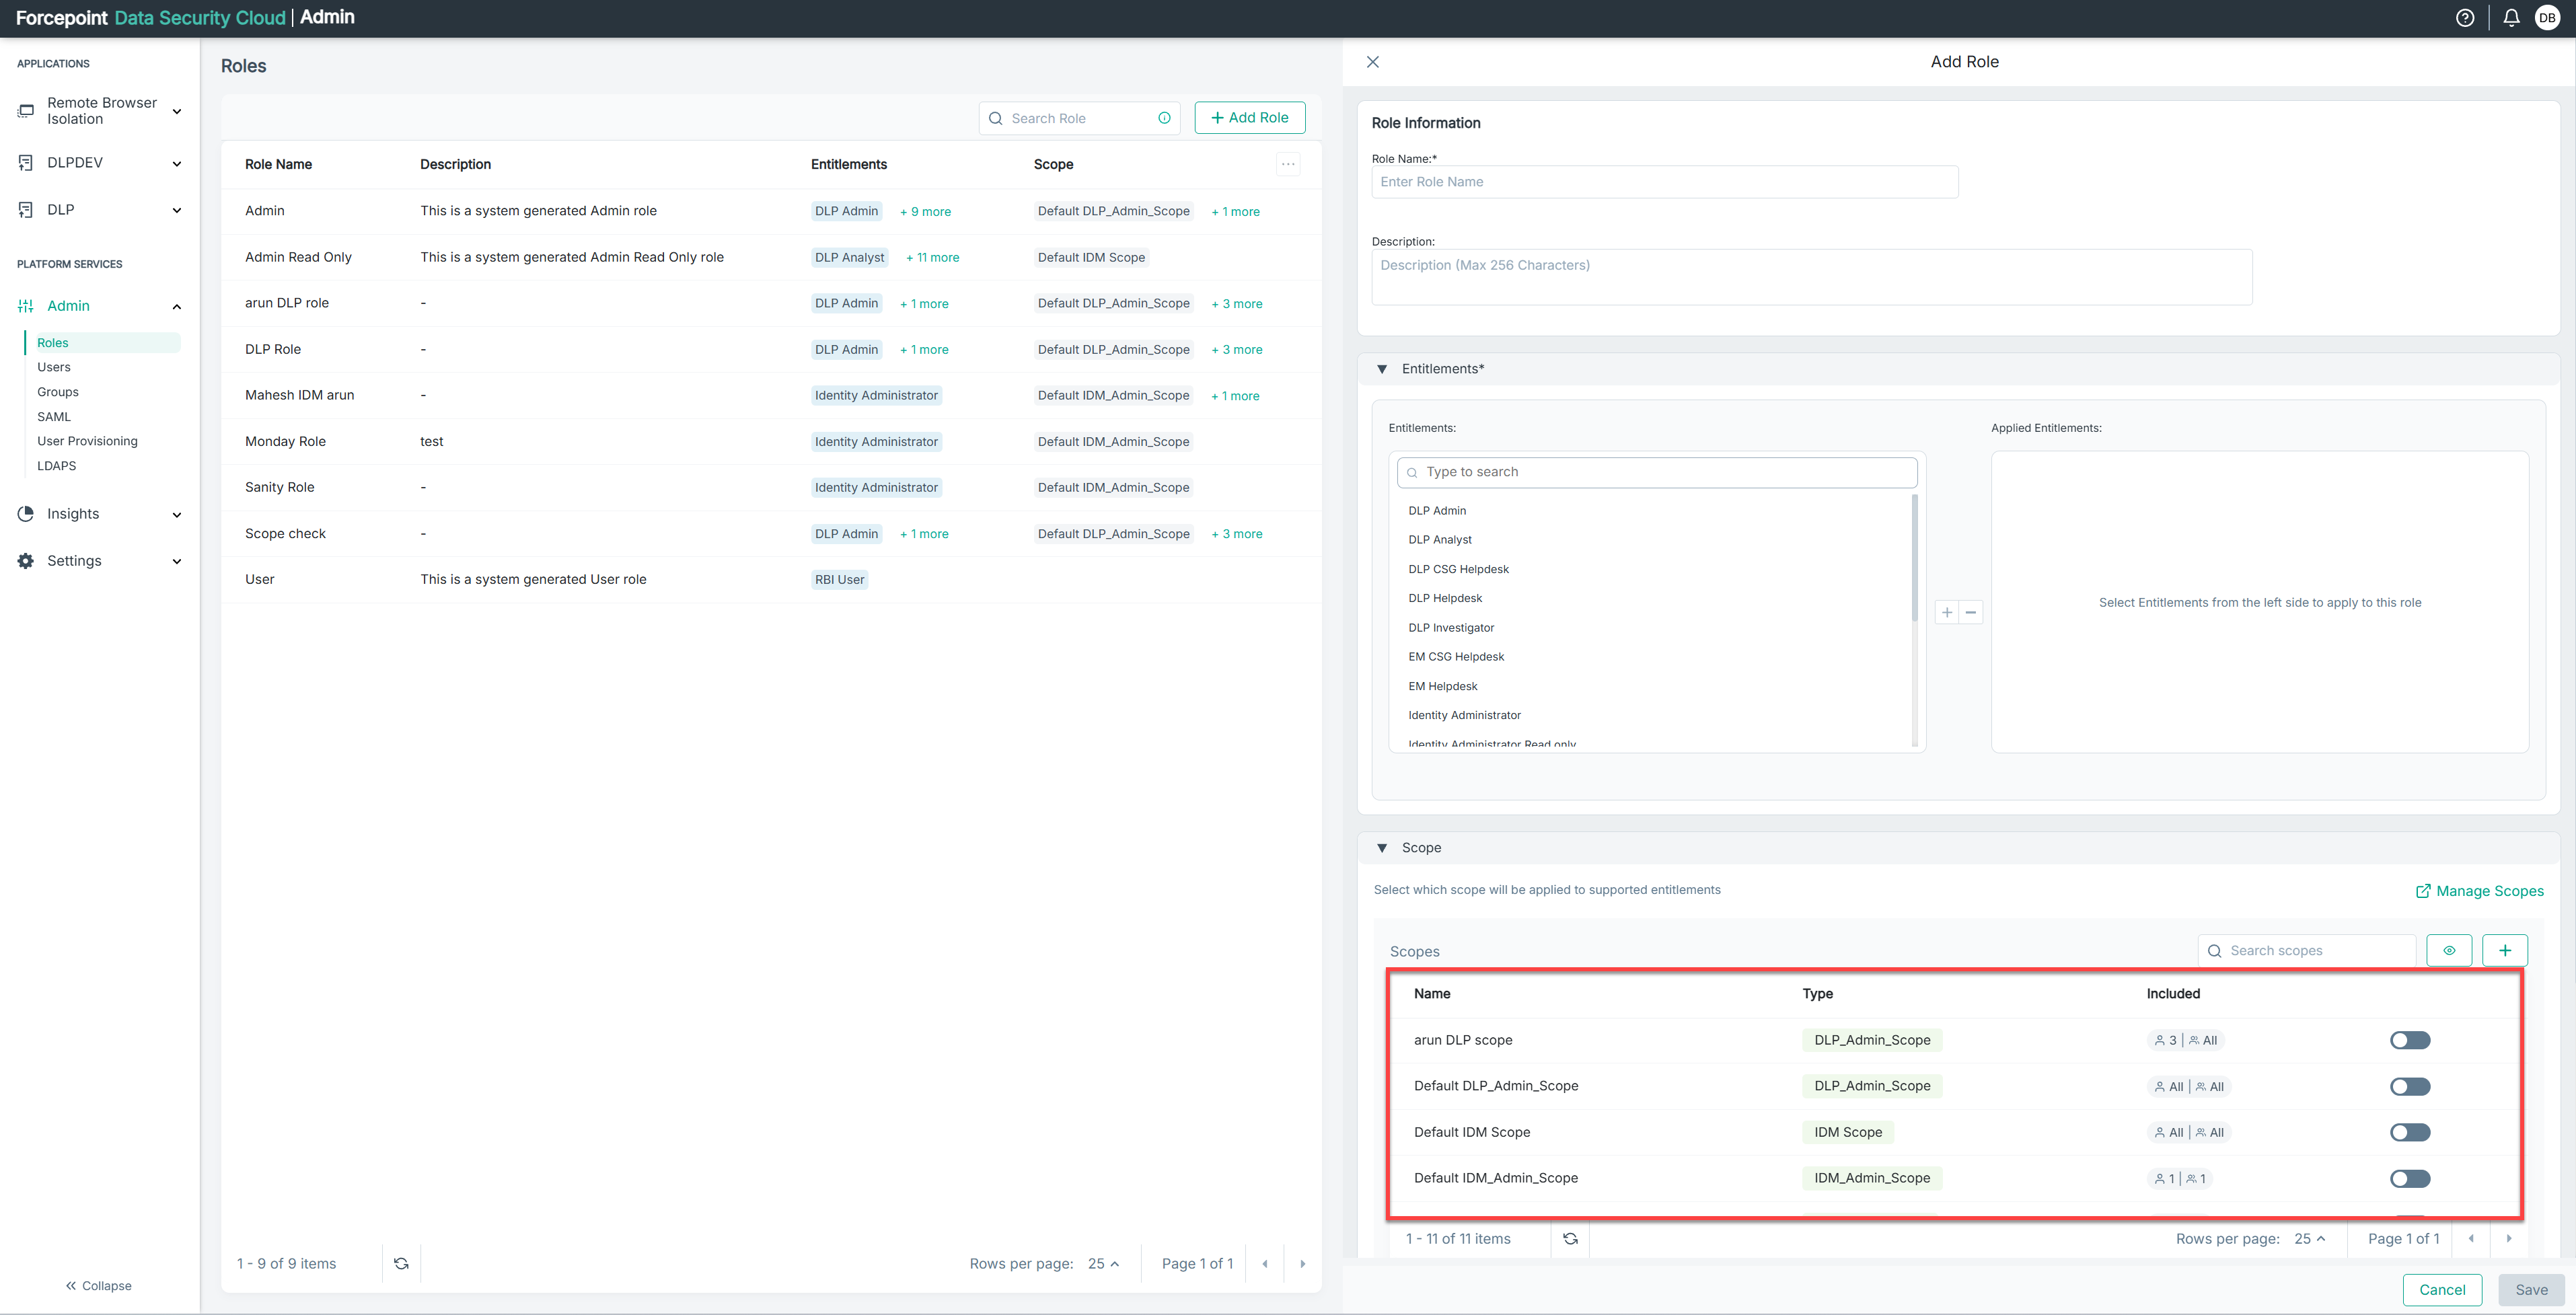Collapse the Entitlements section
Image resolution: width=2576 pixels, height=1315 pixels.
(x=1382, y=369)
